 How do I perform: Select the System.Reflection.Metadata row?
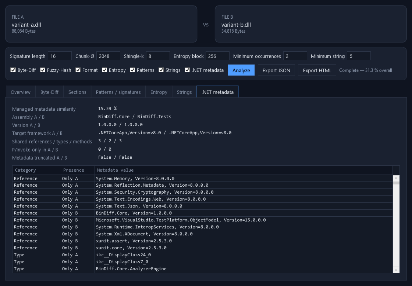(202, 185)
